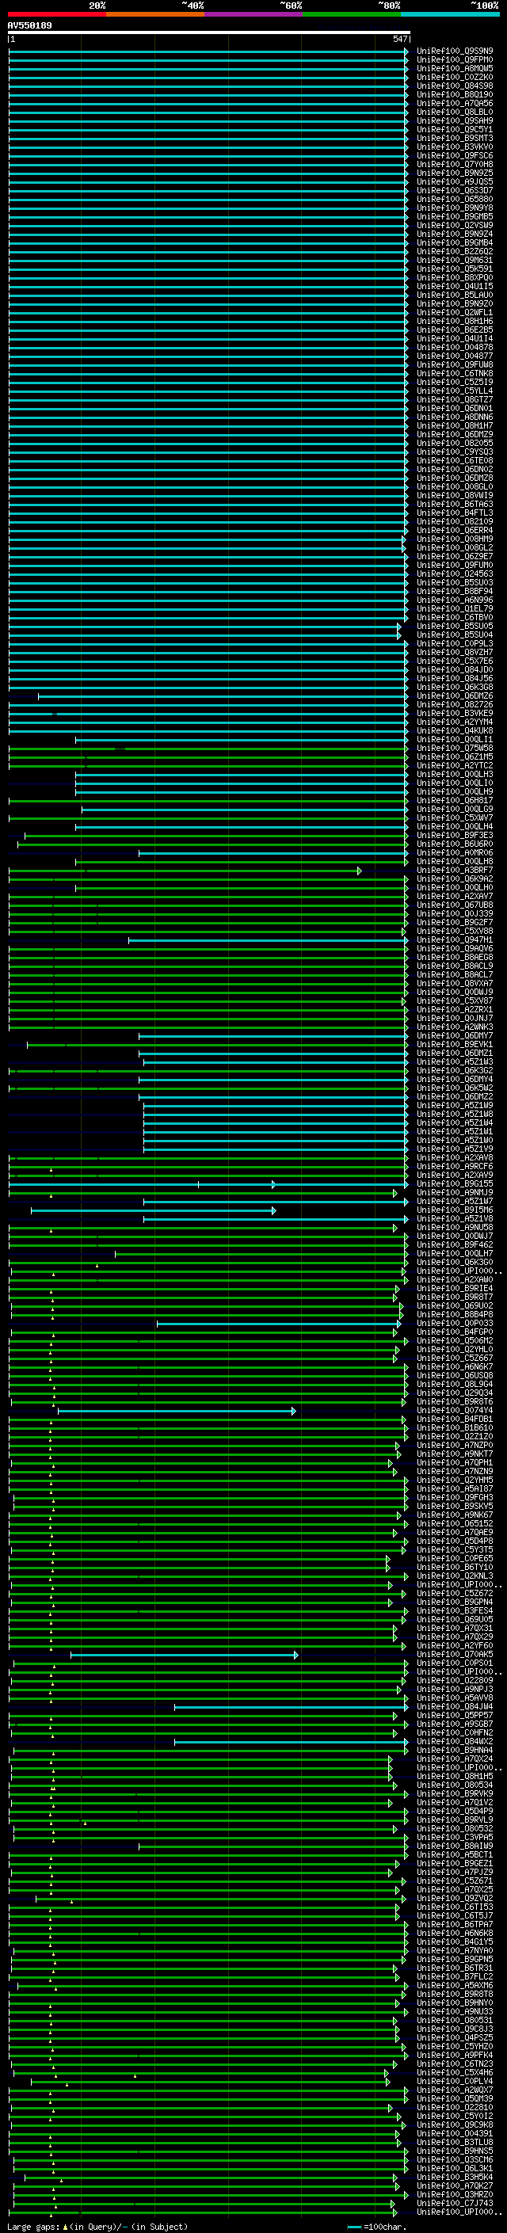
Task: Select the label UniRef100_A7QA56
Action: click(x=455, y=103)
